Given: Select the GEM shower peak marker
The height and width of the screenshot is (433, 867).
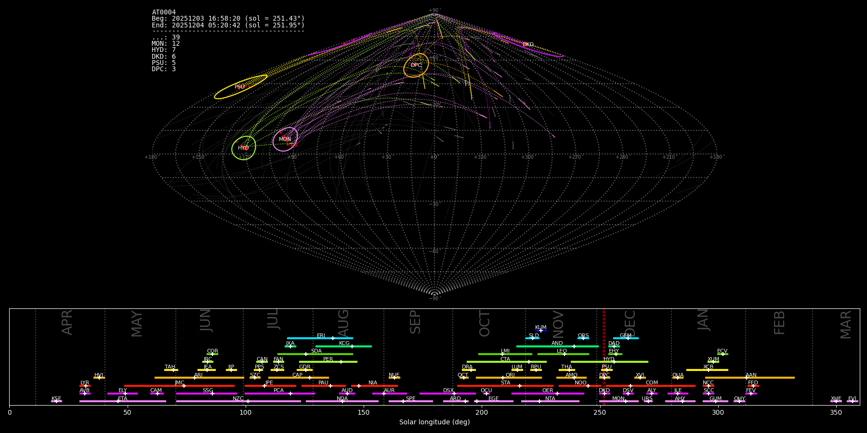Looking at the screenshot, I should [x=628, y=338].
